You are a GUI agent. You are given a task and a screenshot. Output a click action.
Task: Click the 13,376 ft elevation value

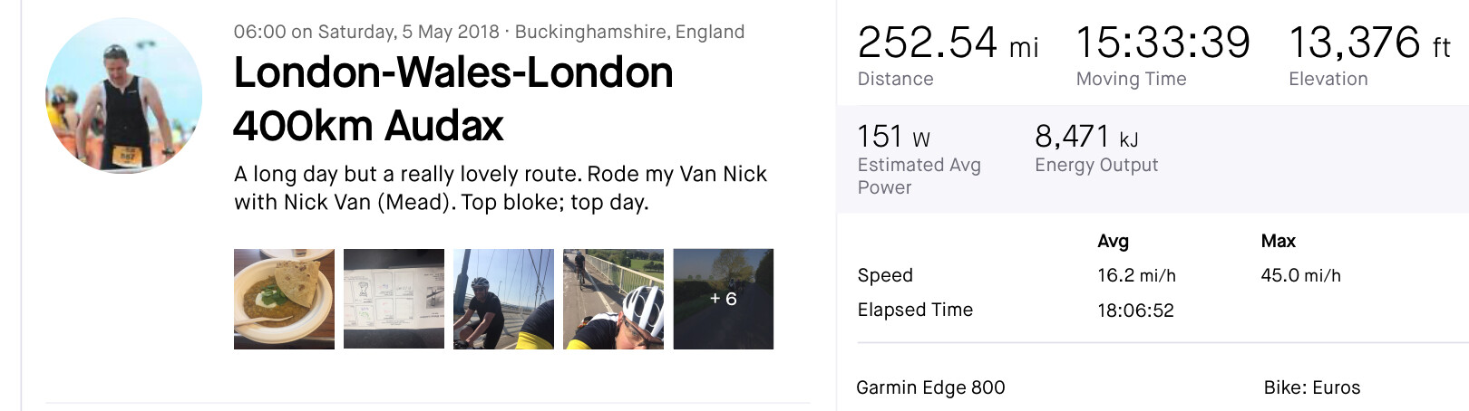(x=1369, y=43)
